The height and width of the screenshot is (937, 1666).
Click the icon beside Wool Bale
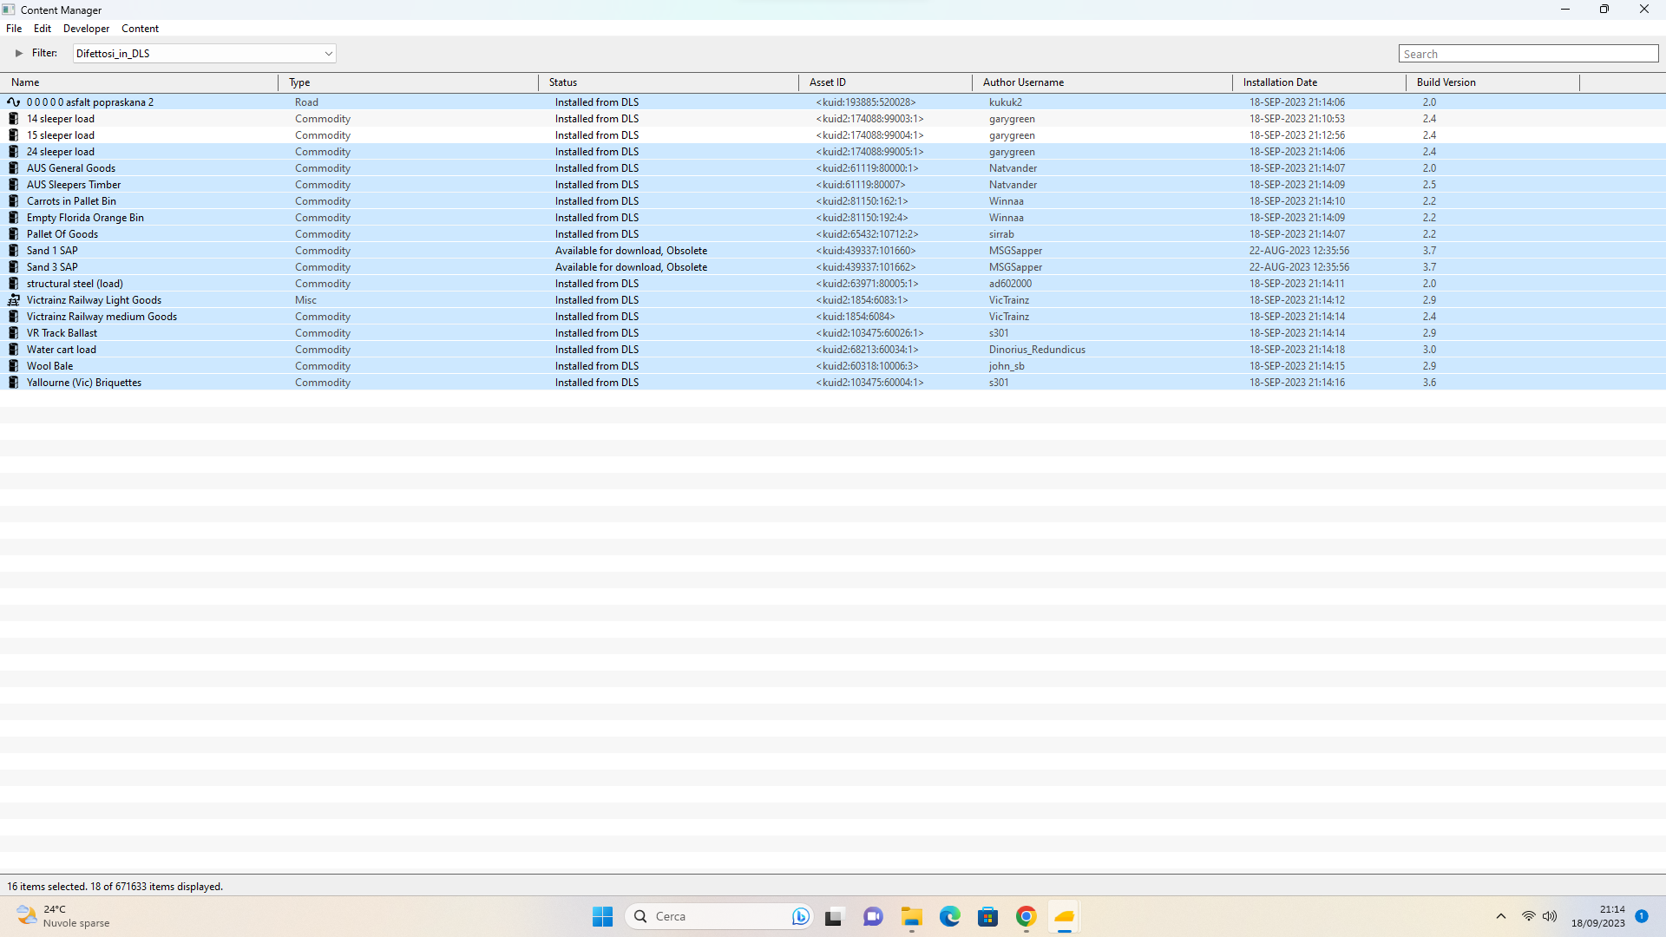tap(13, 366)
